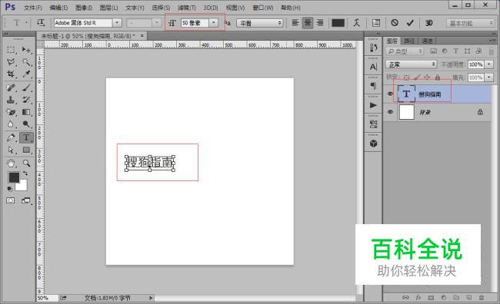
Task: Open the 图层(L) menu
Action: 109,8
